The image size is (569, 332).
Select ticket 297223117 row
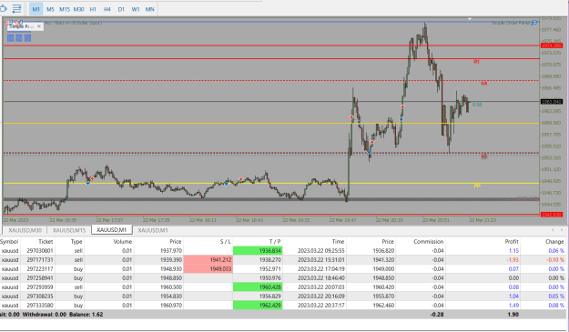[x=283, y=269]
